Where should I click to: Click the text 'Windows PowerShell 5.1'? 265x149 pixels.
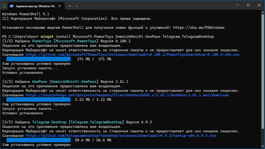(x=26, y=14)
